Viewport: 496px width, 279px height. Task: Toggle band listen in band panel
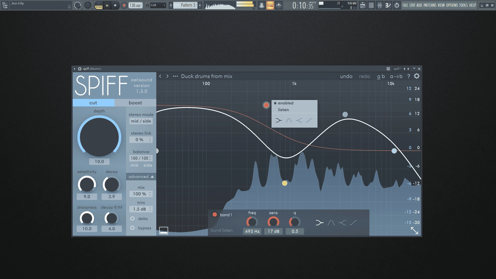[222, 230]
